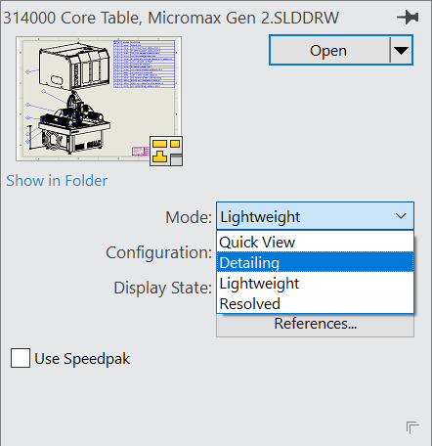Open the References... dialog button

315,325
